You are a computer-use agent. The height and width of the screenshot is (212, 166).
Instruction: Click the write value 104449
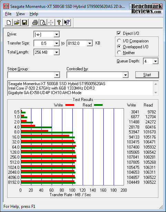[133, 182]
